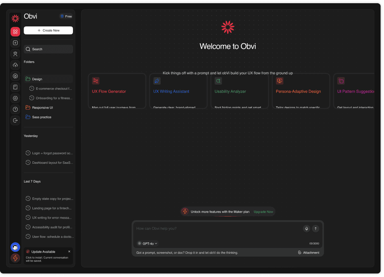This screenshot has height=277, width=384.
Task: Click the Usability Analyzer search icon
Action: (x=218, y=81)
